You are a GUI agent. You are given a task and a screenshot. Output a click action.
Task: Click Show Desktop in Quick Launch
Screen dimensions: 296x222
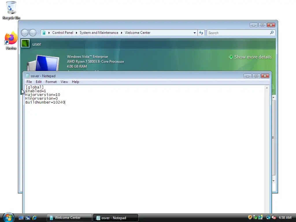[x=21, y=218]
